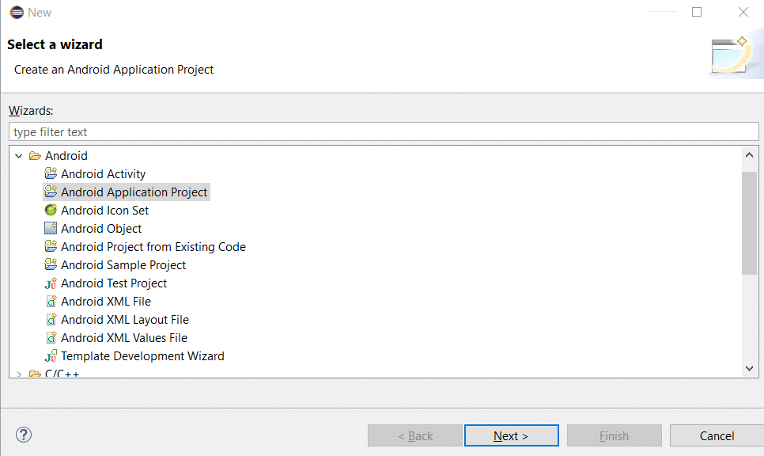Click the Template Development Wizard icon
The height and width of the screenshot is (456, 764).
(x=51, y=355)
